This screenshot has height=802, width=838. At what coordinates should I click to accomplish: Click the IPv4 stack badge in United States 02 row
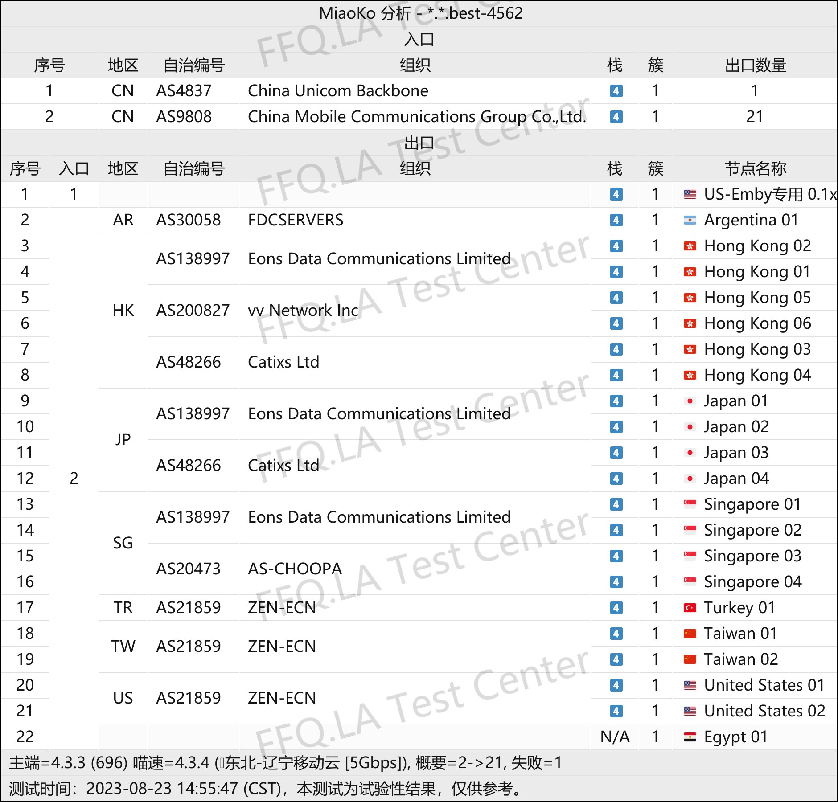(x=616, y=711)
